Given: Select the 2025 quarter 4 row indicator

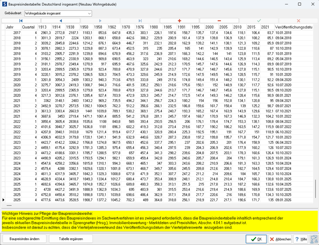Looking at the screenshot, I should click(3, 200).
